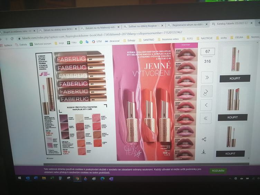
Task: Open the Daktela bookmark
Action: click(21, 45)
